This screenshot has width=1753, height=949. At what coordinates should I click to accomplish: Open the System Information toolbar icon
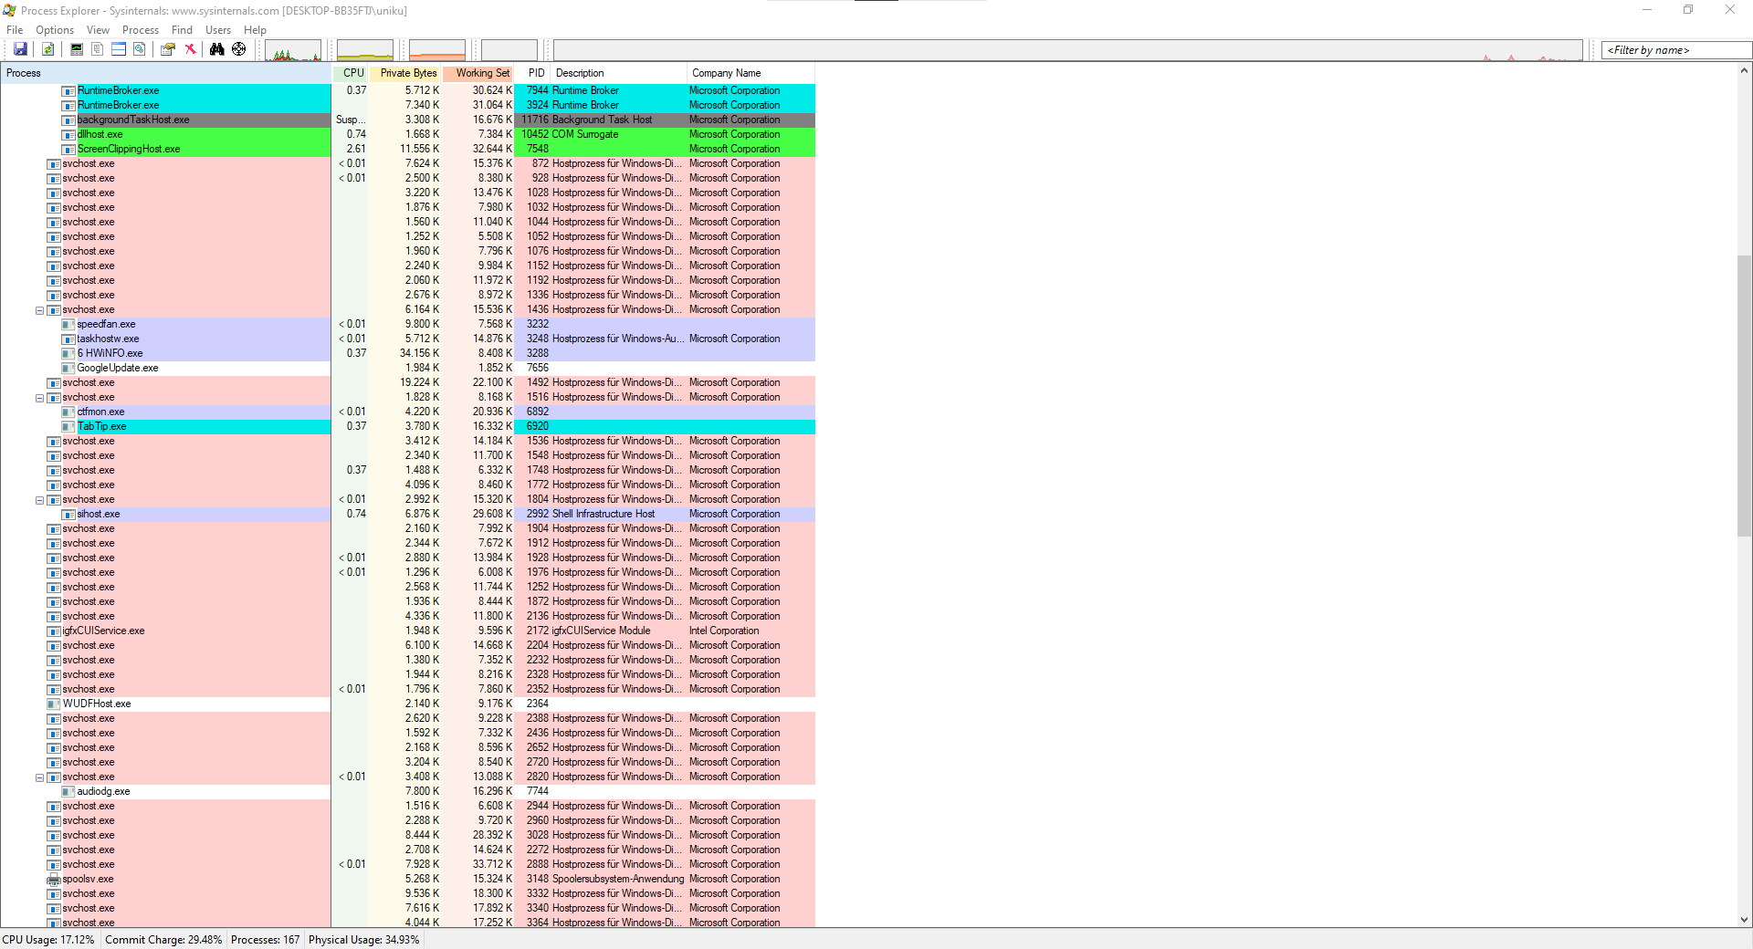coord(77,49)
